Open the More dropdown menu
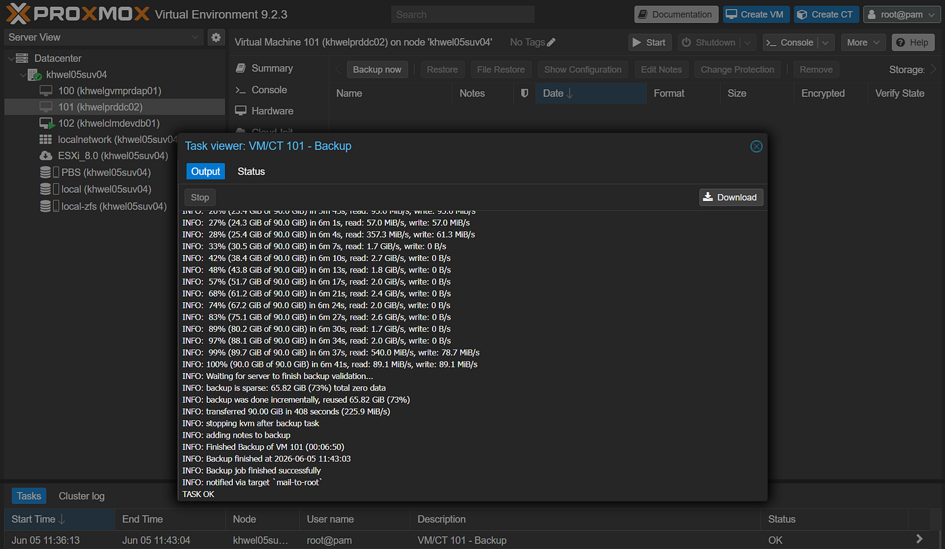Screen dimensions: 945x549 (863, 42)
